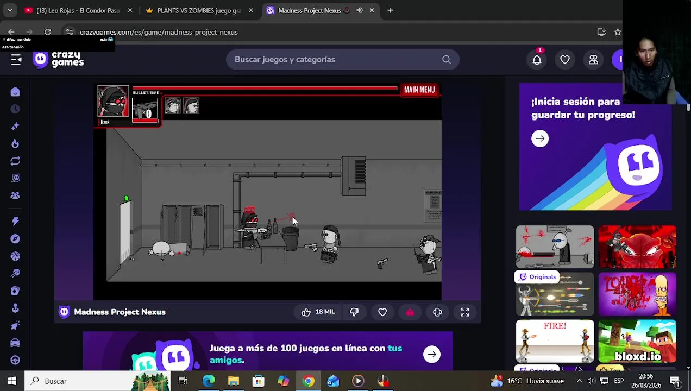Open the FIRE! cowboy game thumbnail
691x391 pixels.
tap(555, 341)
